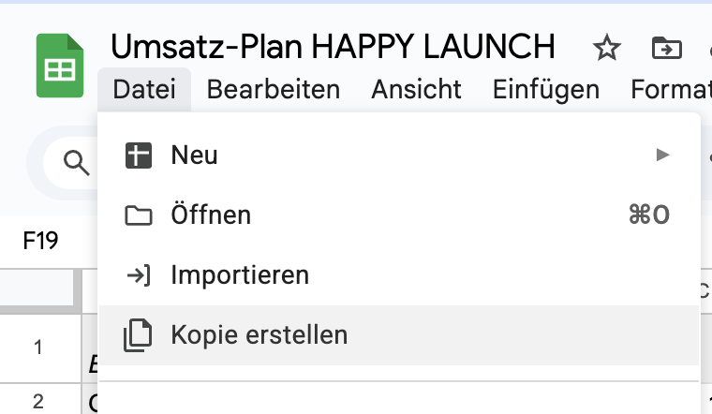Image resolution: width=712 pixels, height=414 pixels.
Task: Open the Bearbeiten menu
Action: 273,90
